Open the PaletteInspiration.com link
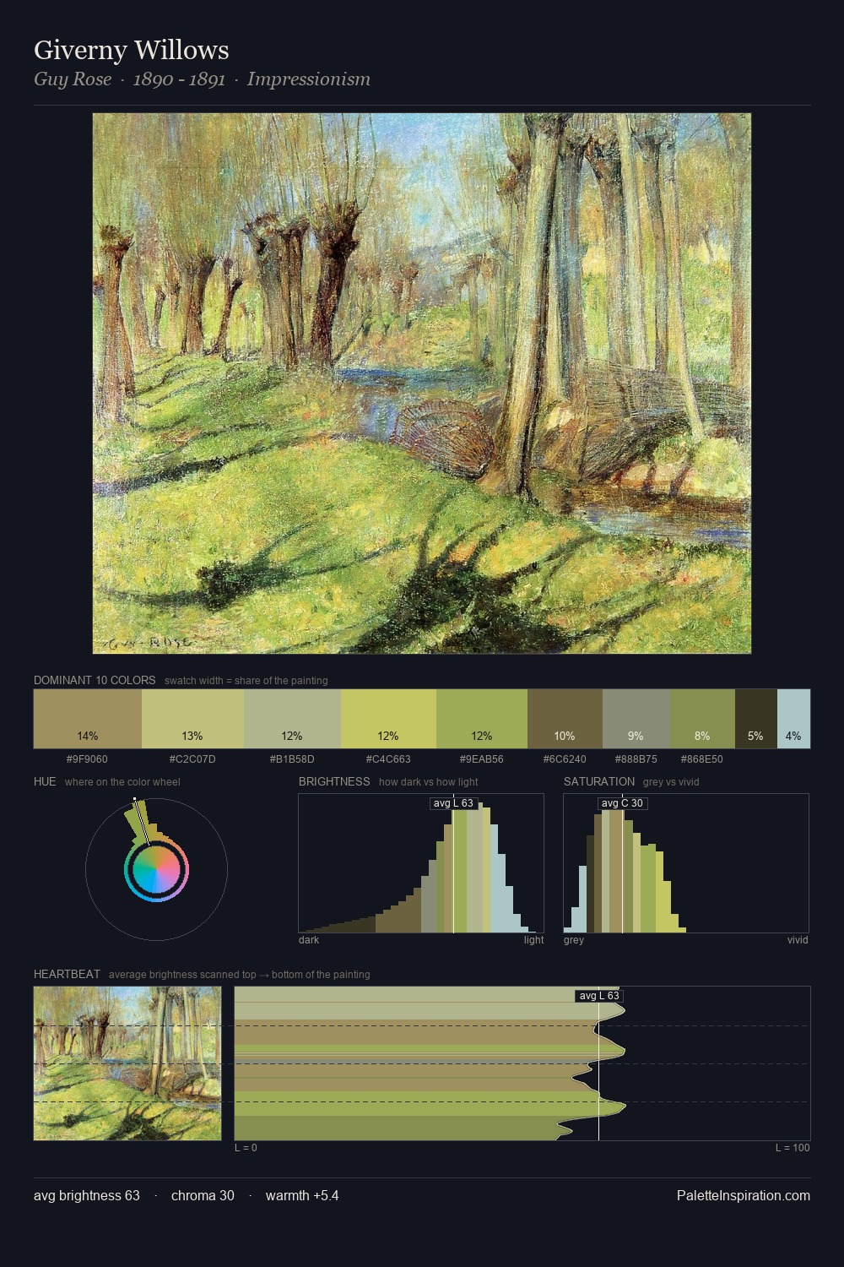This screenshot has width=844, height=1267. 744,1195
